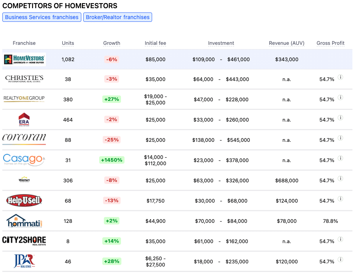Click the +27% growth badge
Image resolution: width=354 pixels, height=277 pixels.
[x=112, y=99]
